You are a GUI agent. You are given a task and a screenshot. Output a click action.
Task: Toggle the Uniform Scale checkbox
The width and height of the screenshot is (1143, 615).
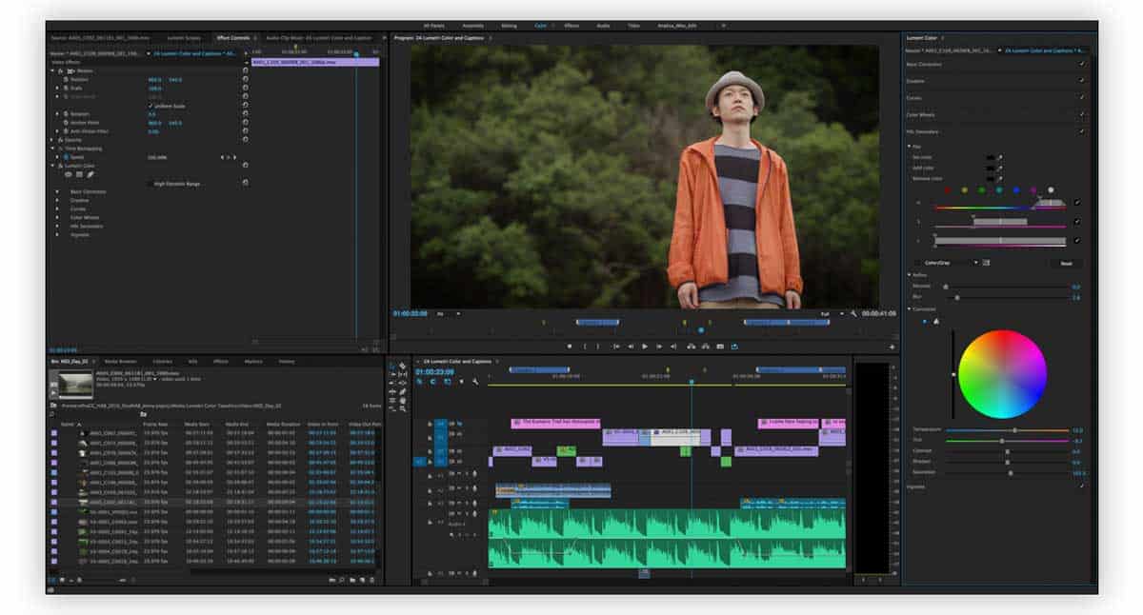click(150, 106)
